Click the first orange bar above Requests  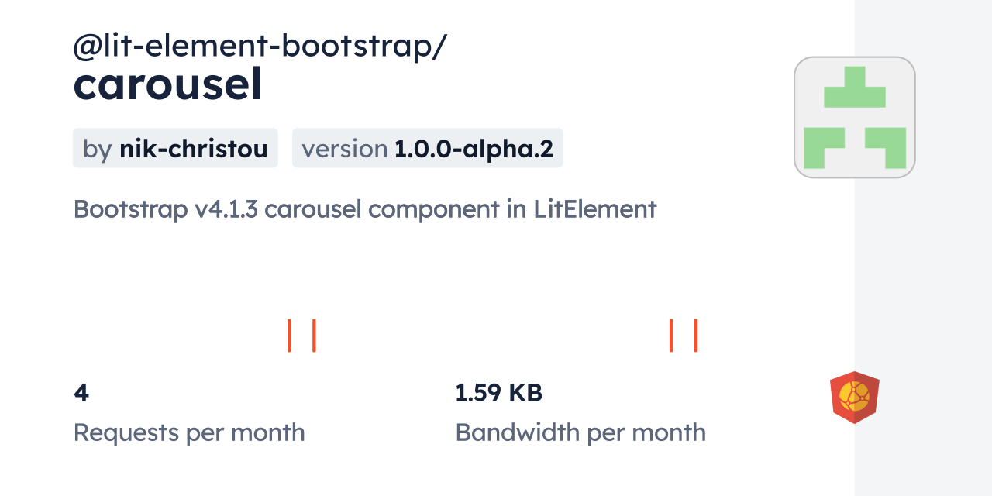(x=289, y=336)
